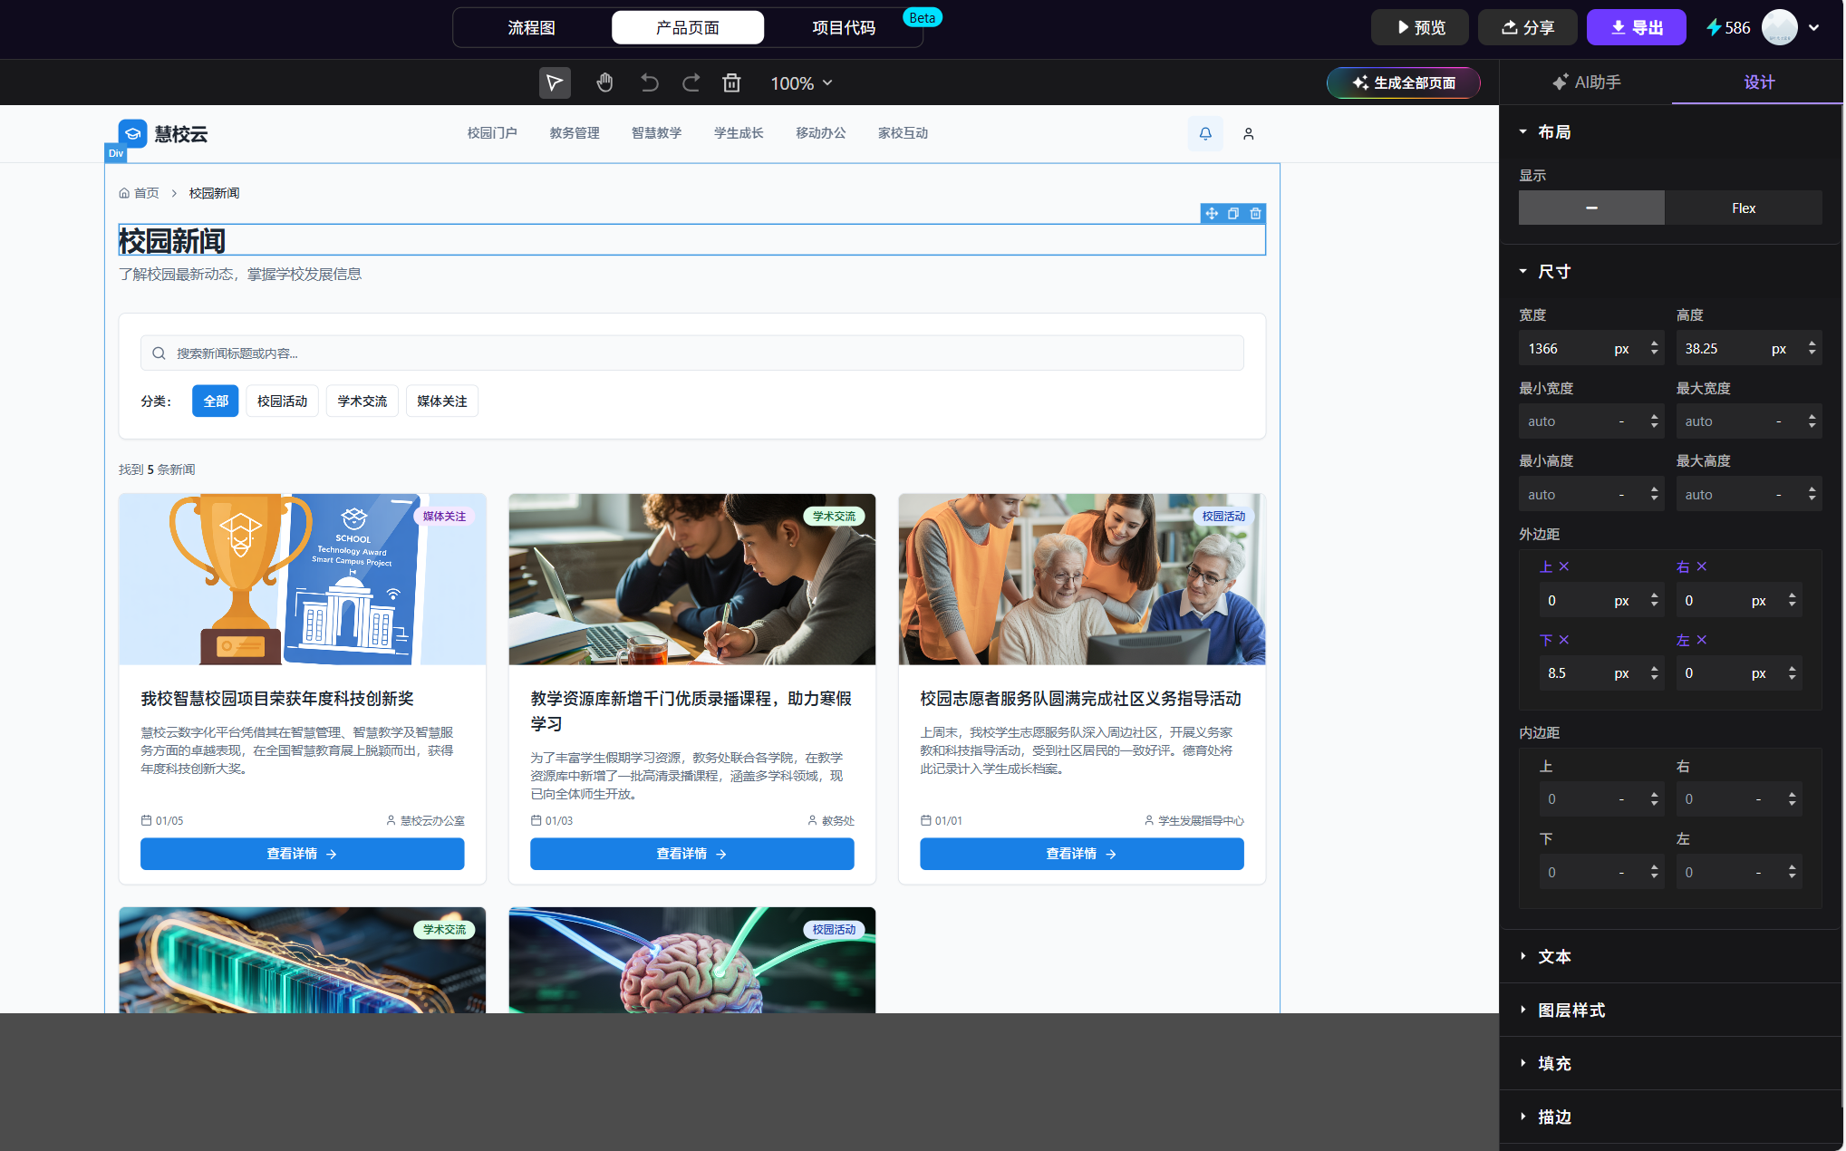Select the 学术交流 category filter
This screenshot has width=1846, height=1151.
click(x=362, y=401)
